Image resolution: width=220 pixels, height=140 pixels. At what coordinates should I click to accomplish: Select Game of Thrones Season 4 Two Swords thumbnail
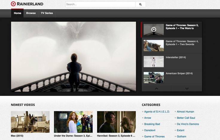pyautogui.click(x=154, y=46)
